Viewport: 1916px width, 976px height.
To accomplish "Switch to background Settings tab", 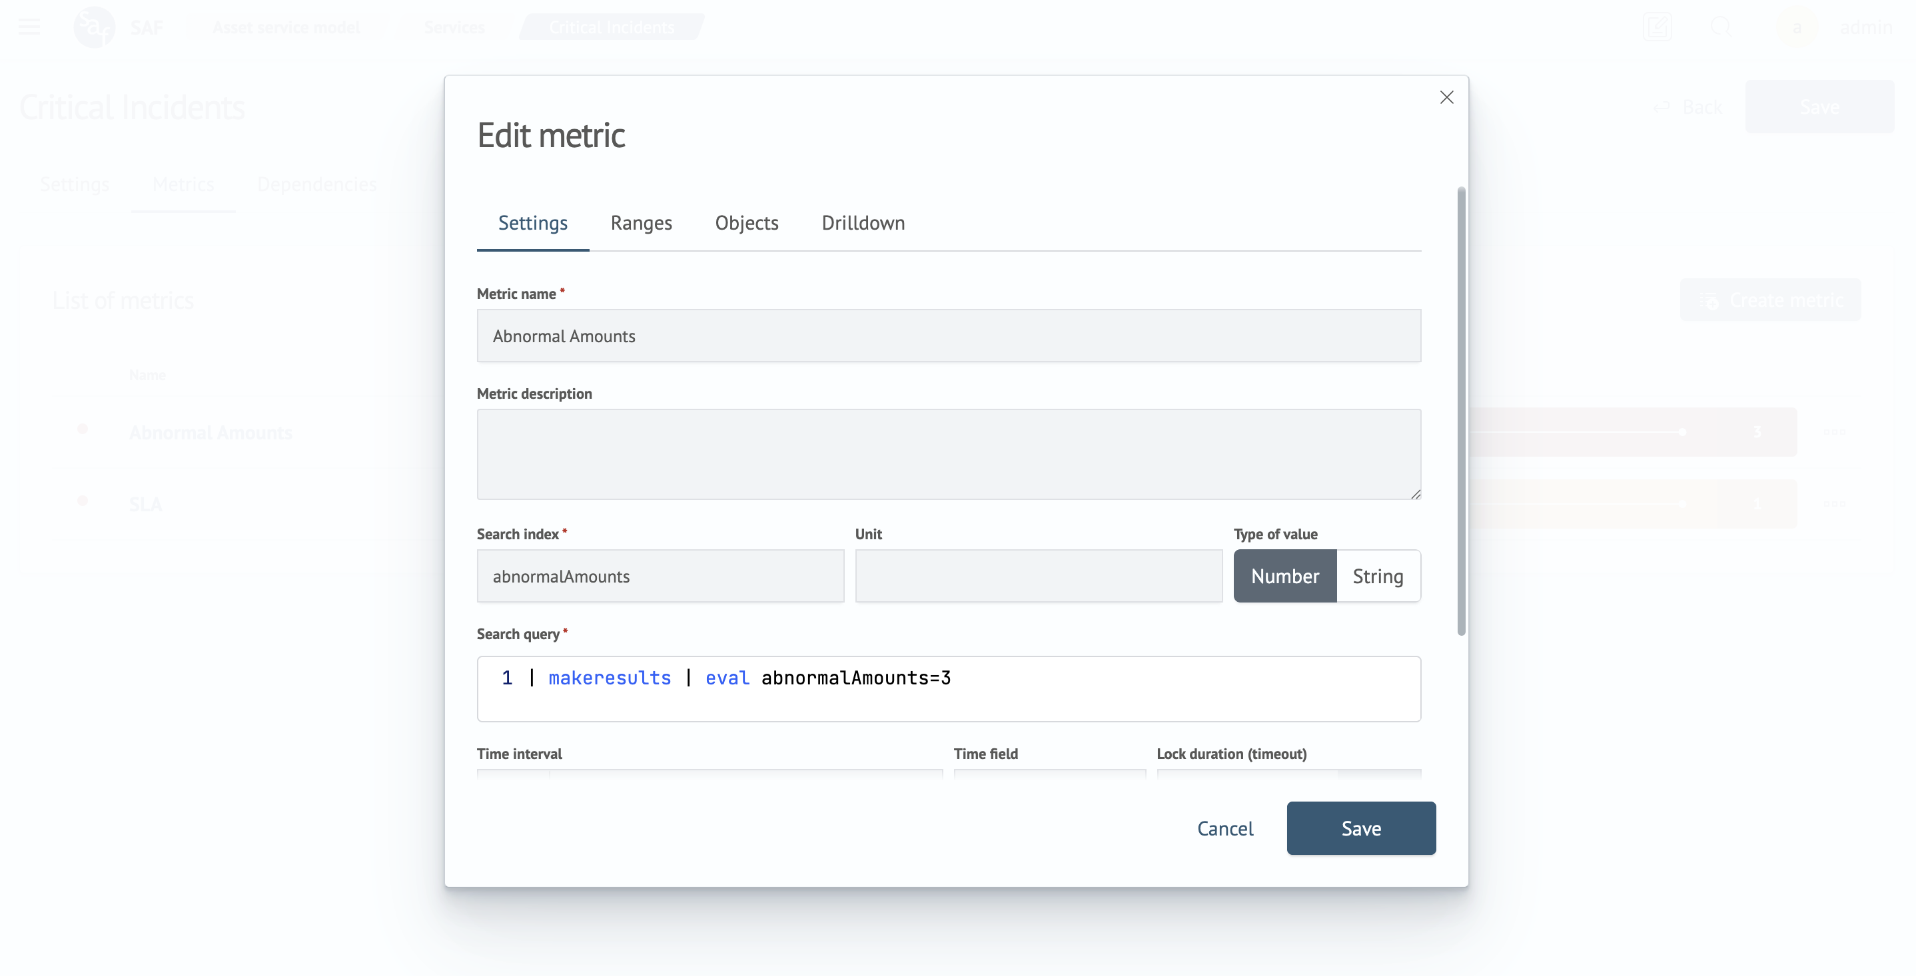I will (75, 184).
